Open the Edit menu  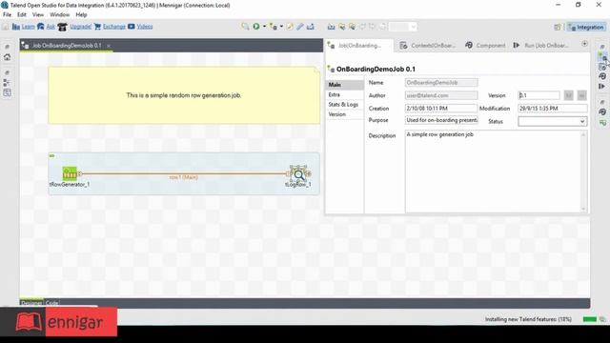[x=22, y=14]
